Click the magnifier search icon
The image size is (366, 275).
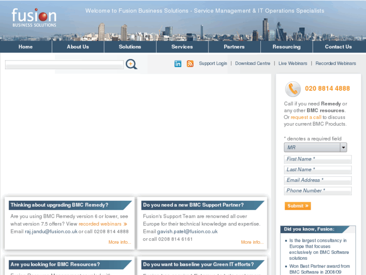coord(131,64)
